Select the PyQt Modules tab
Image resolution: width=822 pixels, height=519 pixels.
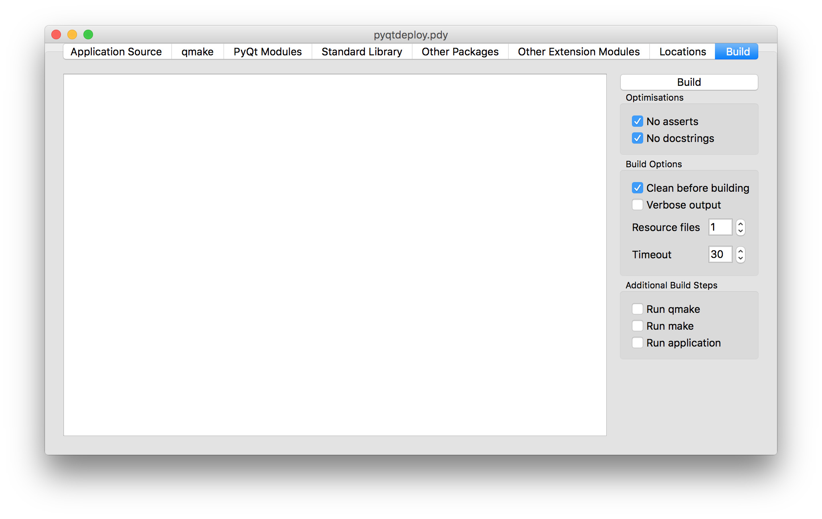point(267,52)
